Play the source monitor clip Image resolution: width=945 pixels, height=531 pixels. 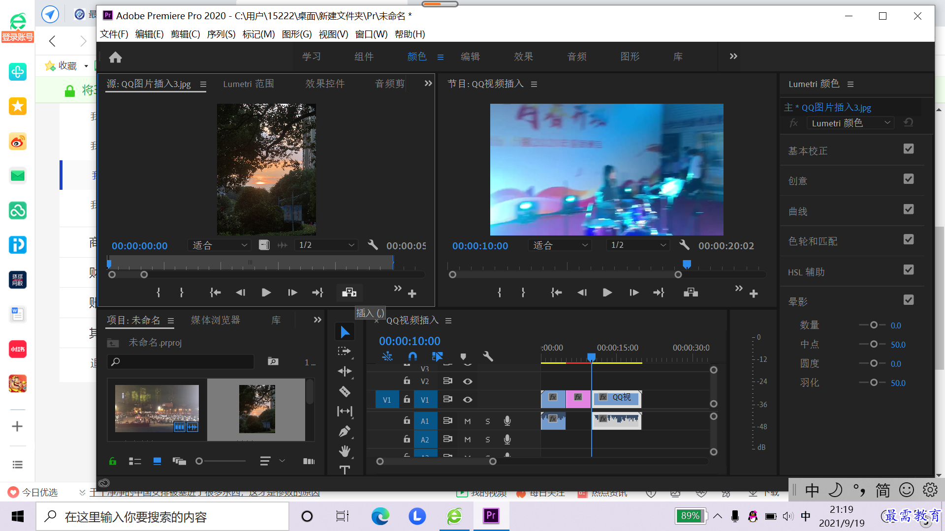pos(266,293)
